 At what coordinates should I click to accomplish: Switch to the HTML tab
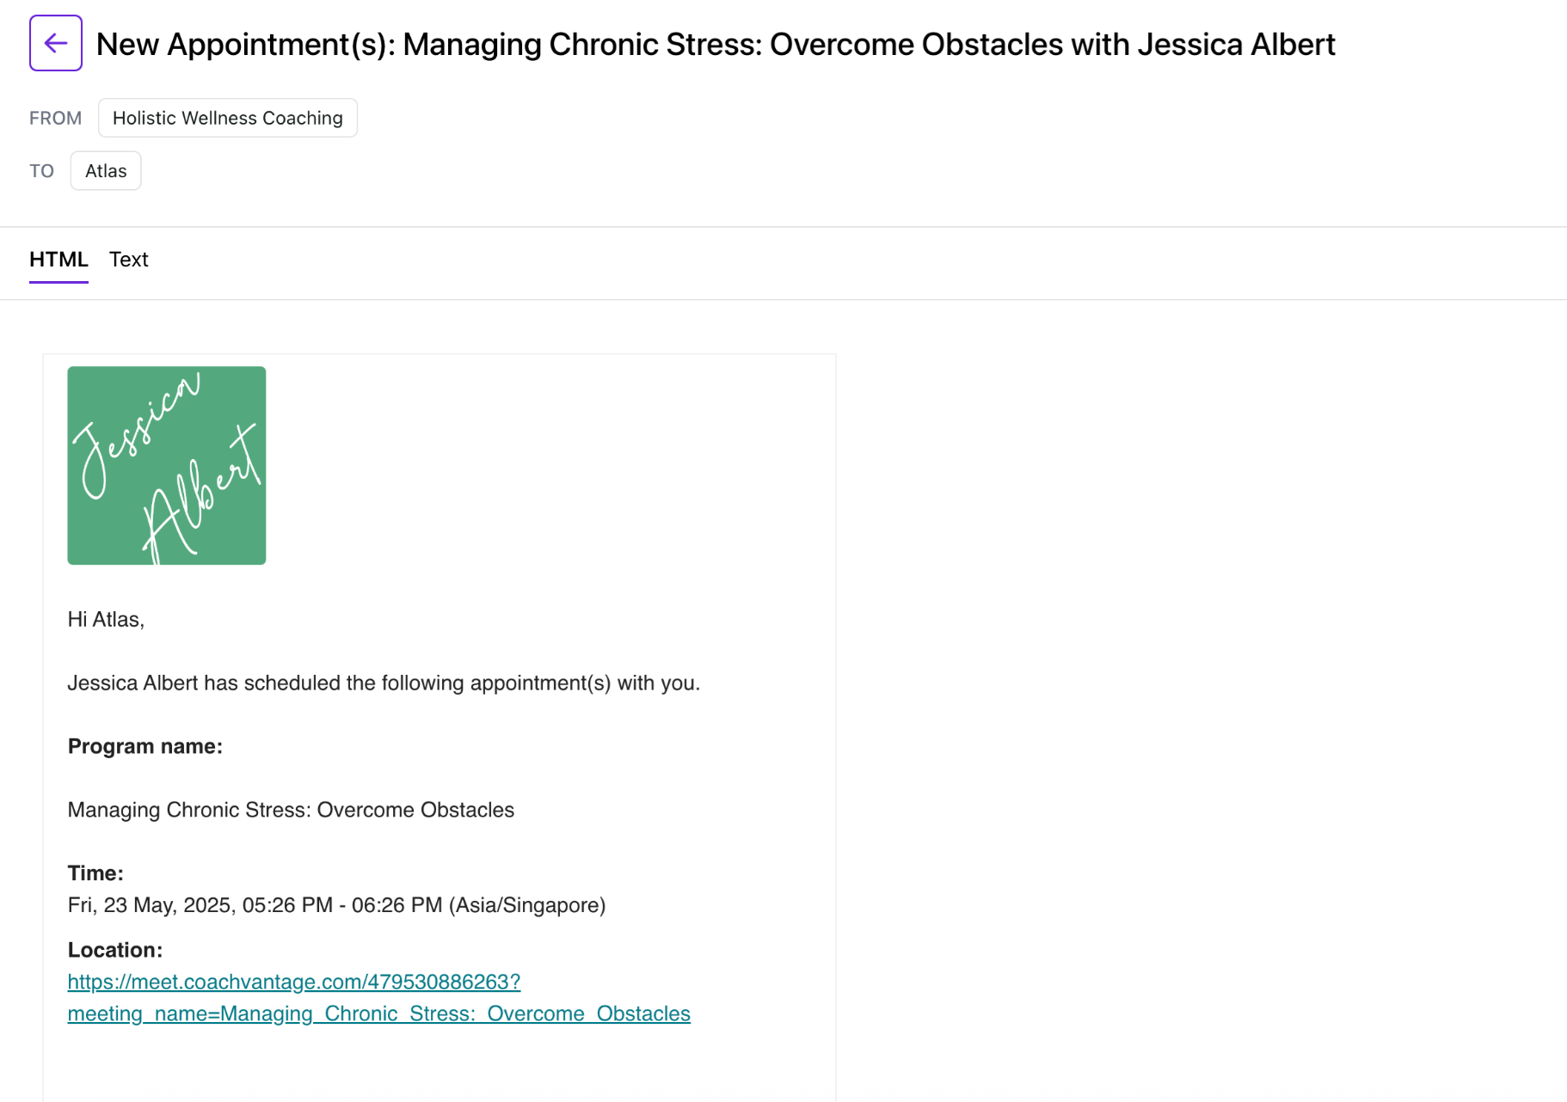click(58, 260)
